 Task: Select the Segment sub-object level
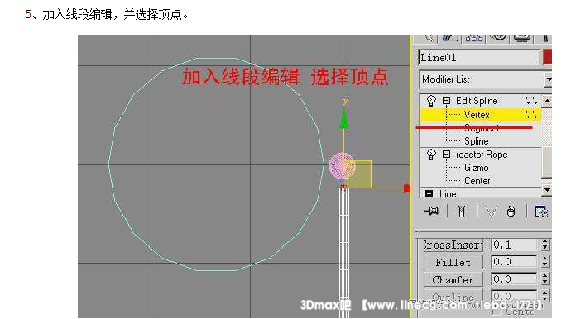point(482,128)
